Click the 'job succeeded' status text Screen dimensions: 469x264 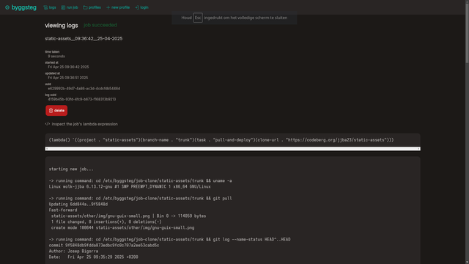[x=100, y=25]
